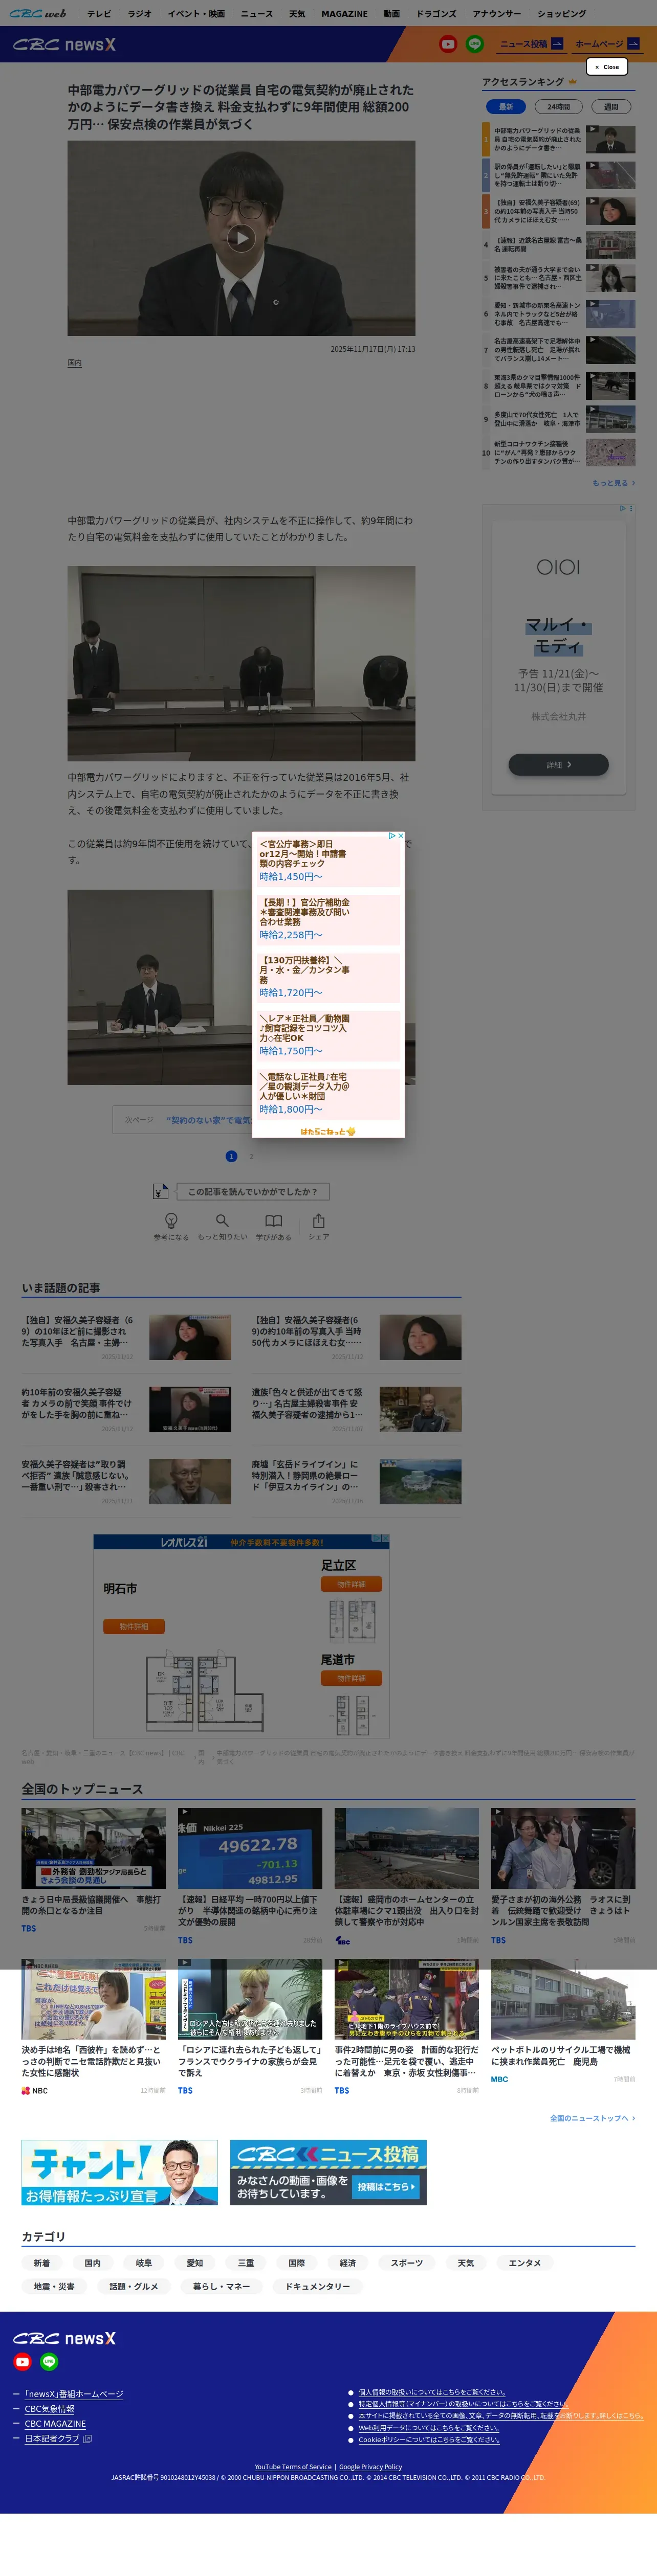
Task: Click 物件詳細 button under 明石市
Action: (134, 1627)
